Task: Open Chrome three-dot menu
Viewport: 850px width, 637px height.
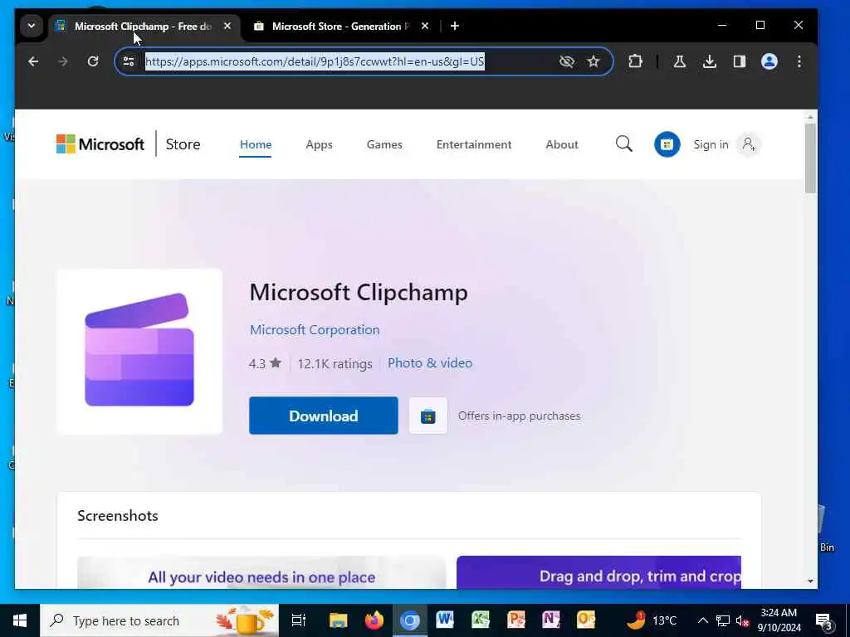Action: (x=799, y=61)
